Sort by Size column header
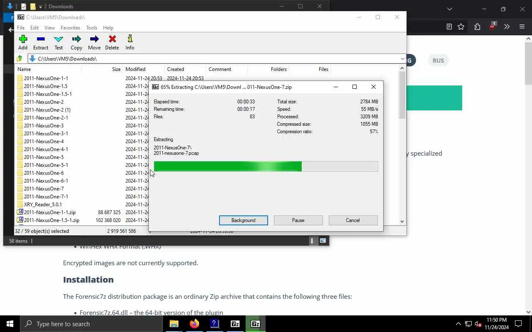Screen dimensions: 532x332 click(x=102, y=69)
